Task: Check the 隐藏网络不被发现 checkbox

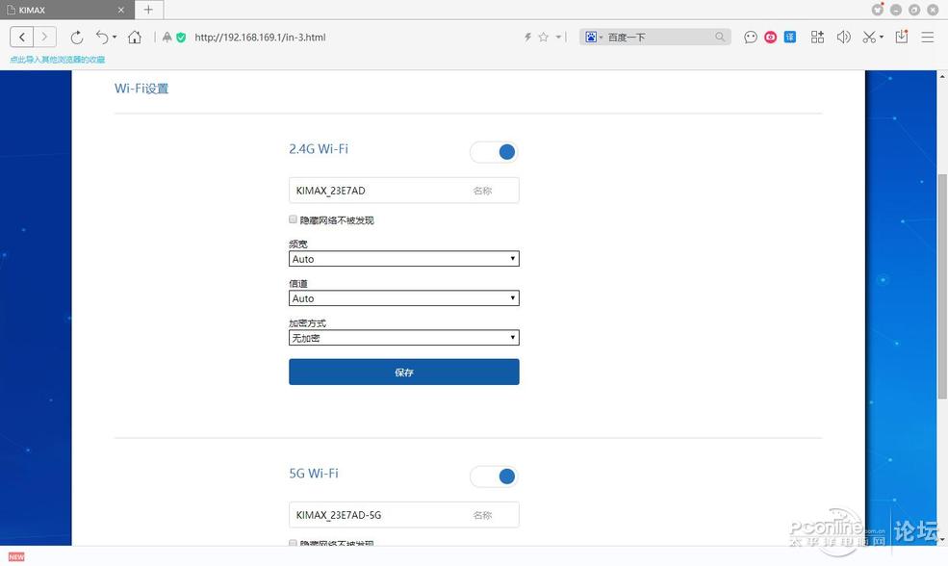Action: click(293, 219)
